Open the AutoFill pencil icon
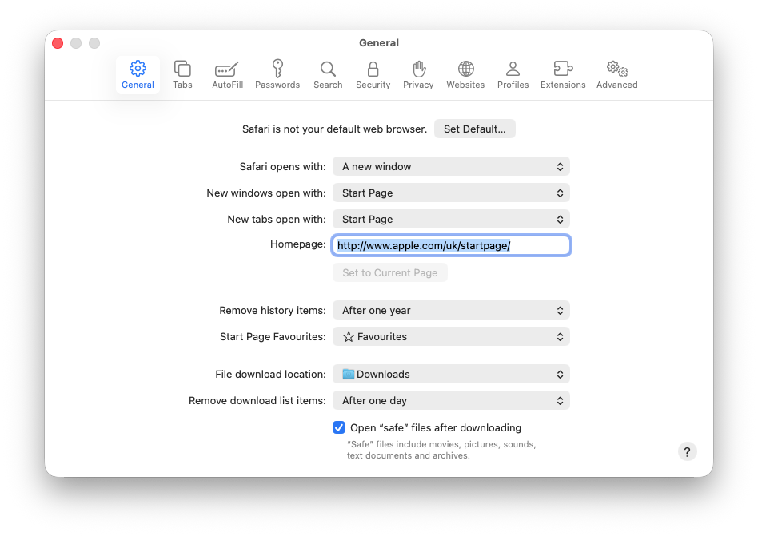The width and height of the screenshot is (758, 536). tap(227, 69)
